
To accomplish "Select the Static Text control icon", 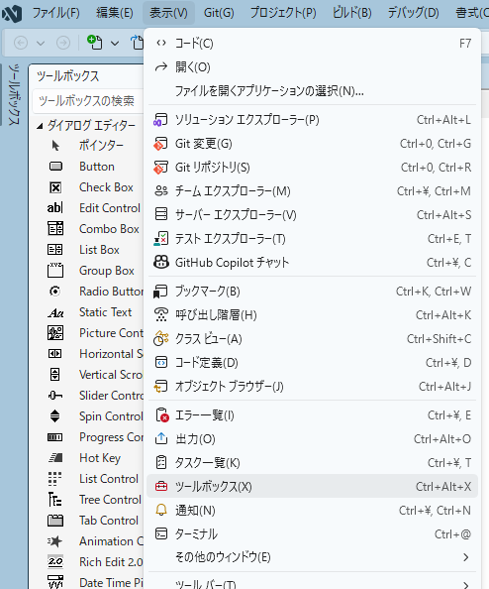I will (x=55, y=312).
